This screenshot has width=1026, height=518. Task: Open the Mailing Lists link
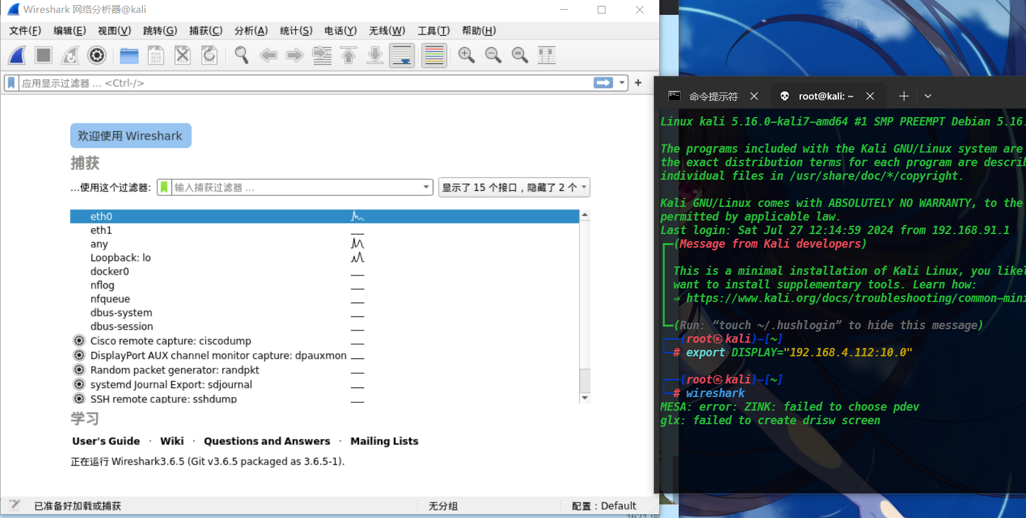(384, 441)
